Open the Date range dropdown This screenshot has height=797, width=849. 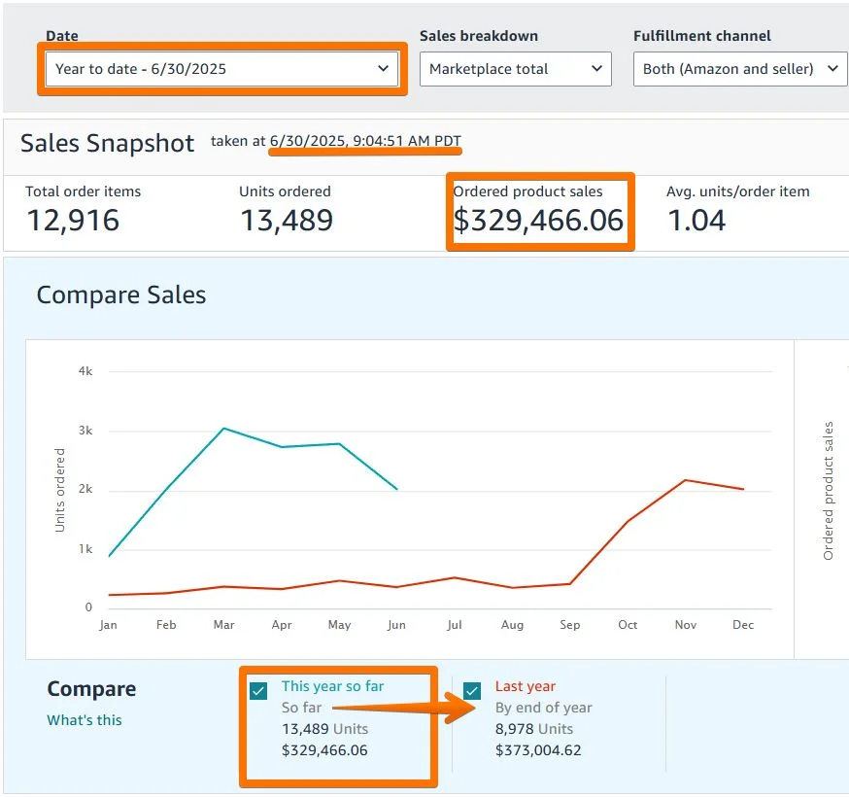pos(221,69)
